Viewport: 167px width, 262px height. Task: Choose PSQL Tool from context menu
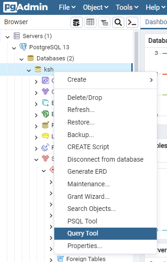click(x=105, y=221)
